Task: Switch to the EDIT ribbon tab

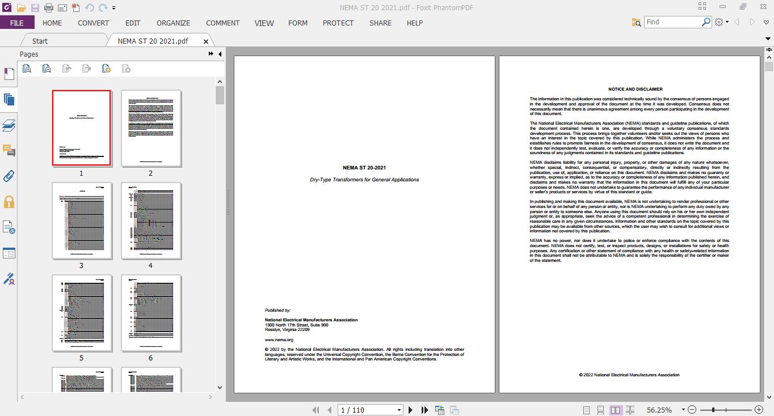Action: point(133,23)
